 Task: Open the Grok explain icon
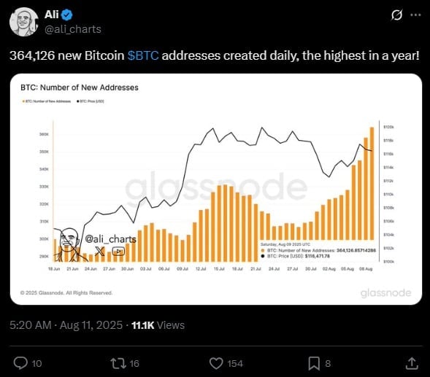coord(396,15)
